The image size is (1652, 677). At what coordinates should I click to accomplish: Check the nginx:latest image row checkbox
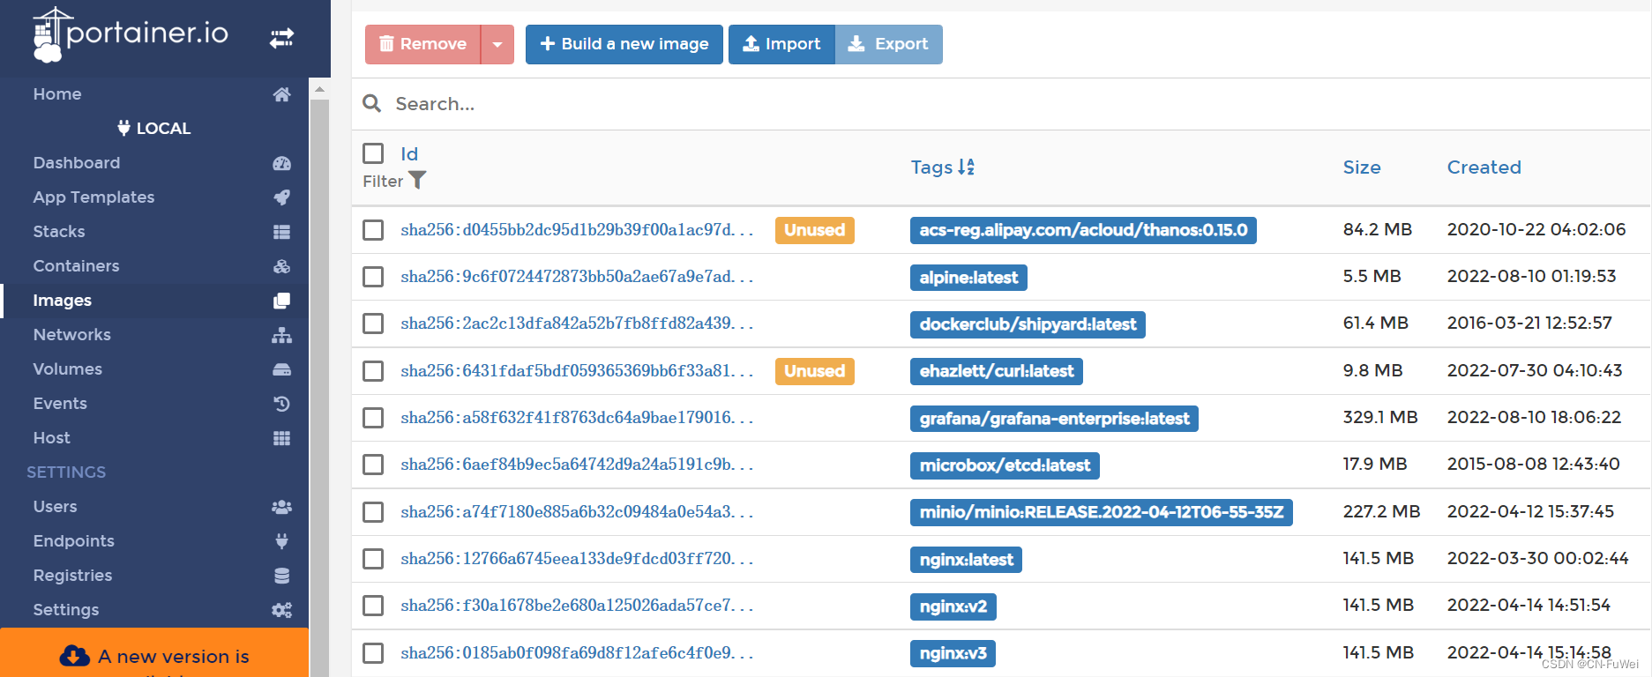373,559
